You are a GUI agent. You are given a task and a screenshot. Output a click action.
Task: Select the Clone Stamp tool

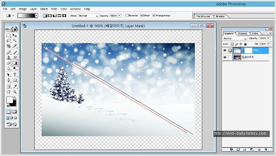[x=8, y=58]
